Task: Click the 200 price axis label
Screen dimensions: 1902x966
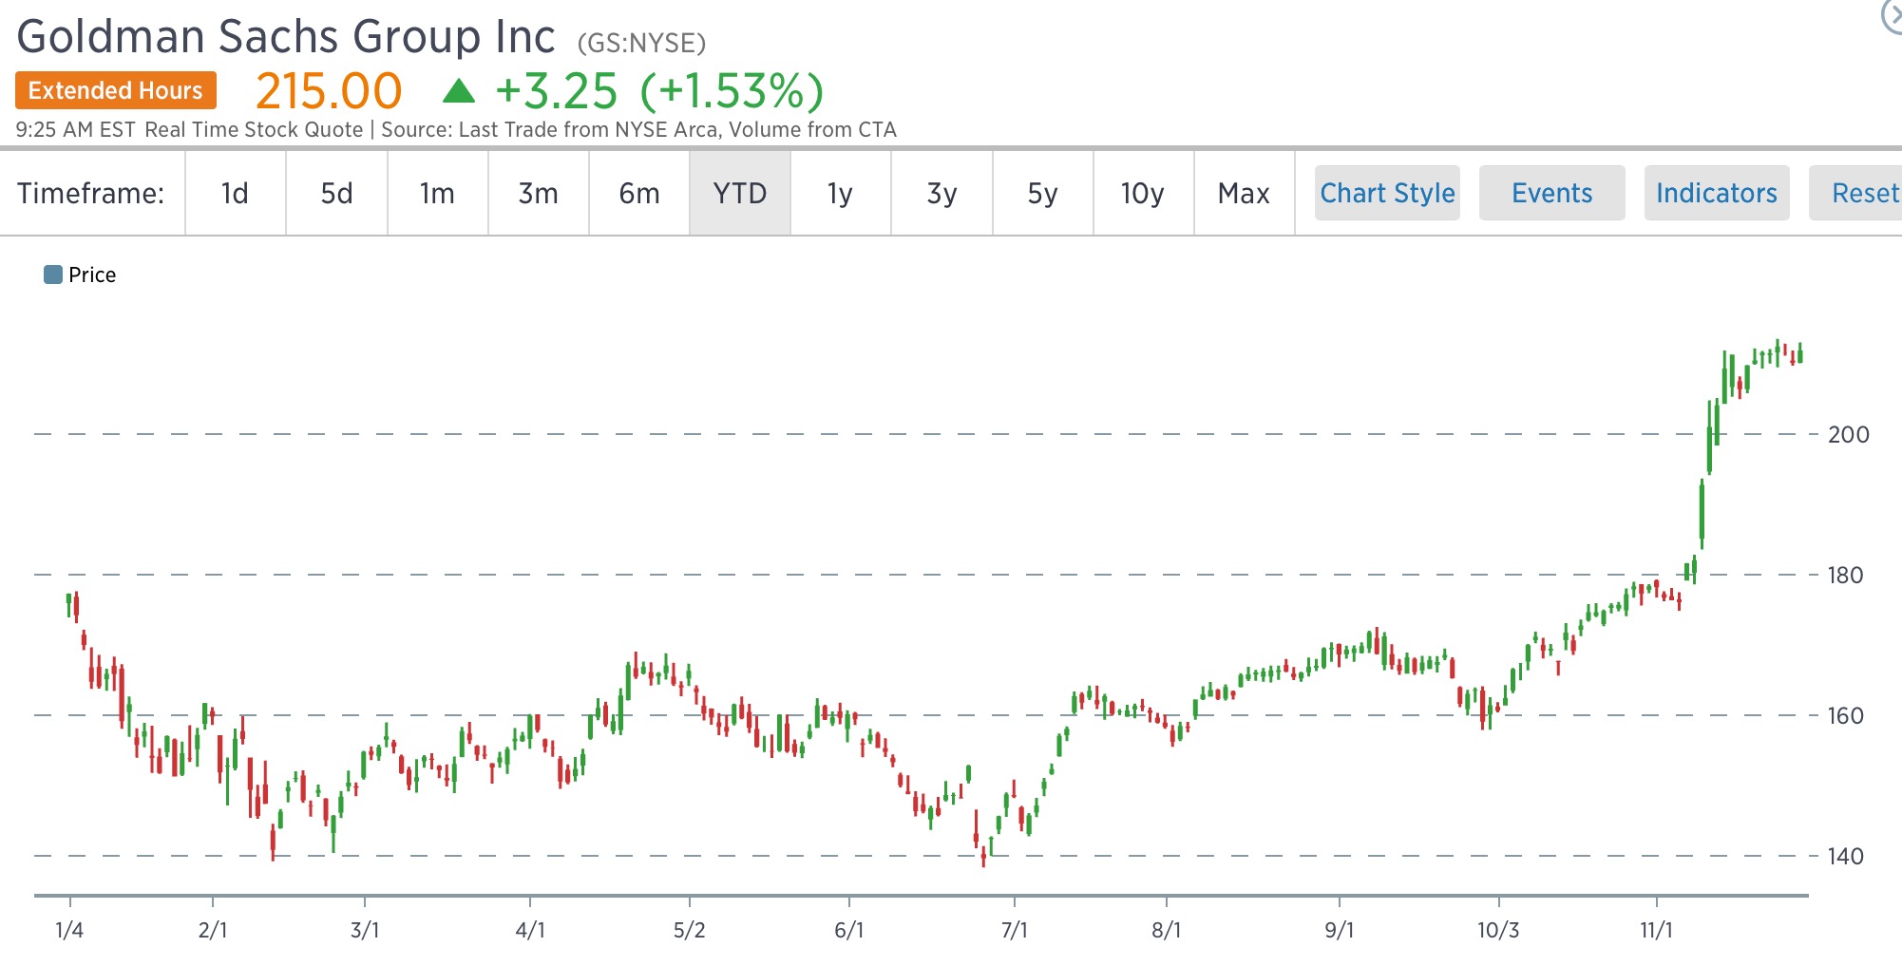Action: tap(1848, 435)
